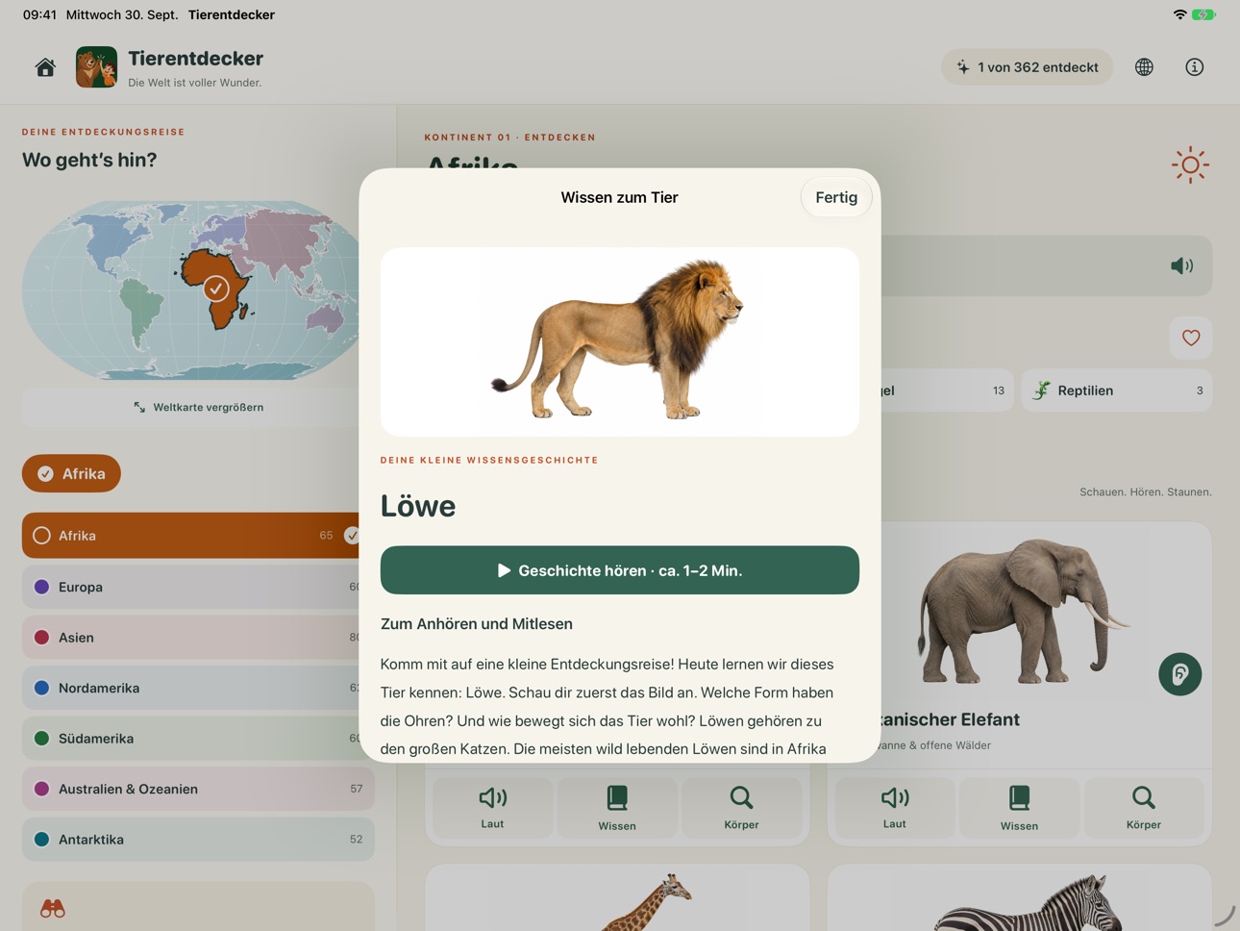Select Australien & Ozeanien in the list
Viewport: 1240px width, 931px height.
198,789
